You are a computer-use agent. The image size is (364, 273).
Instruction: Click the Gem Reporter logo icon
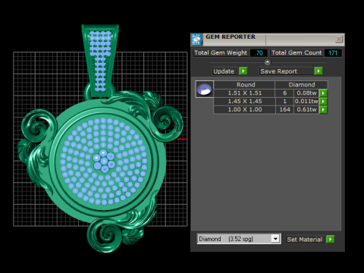tap(196, 39)
